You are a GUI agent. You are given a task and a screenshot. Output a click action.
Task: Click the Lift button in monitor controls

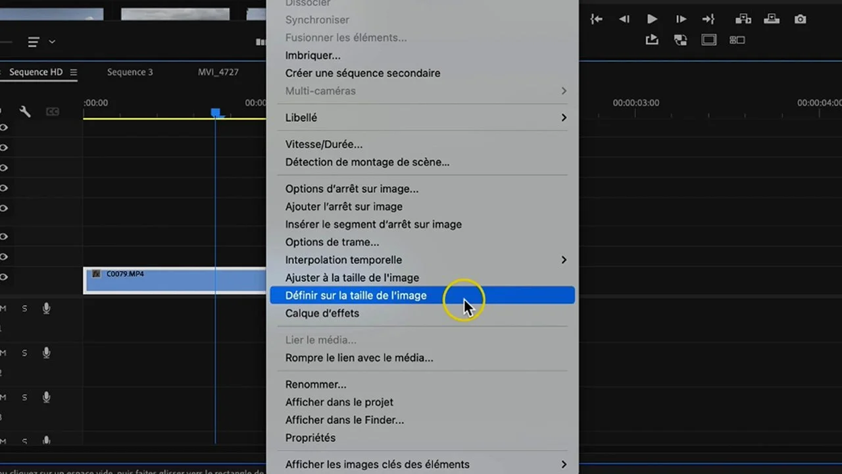pyautogui.click(x=743, y=19)
